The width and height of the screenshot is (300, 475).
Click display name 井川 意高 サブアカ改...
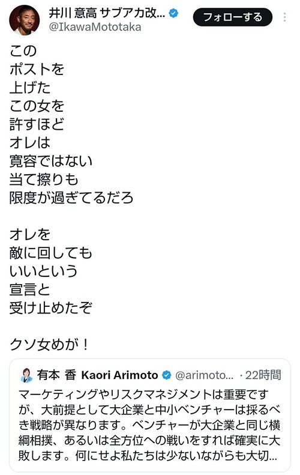coord(107,13)
